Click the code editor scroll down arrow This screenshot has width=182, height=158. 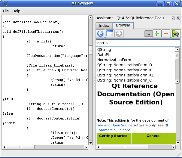coord(90,143)
